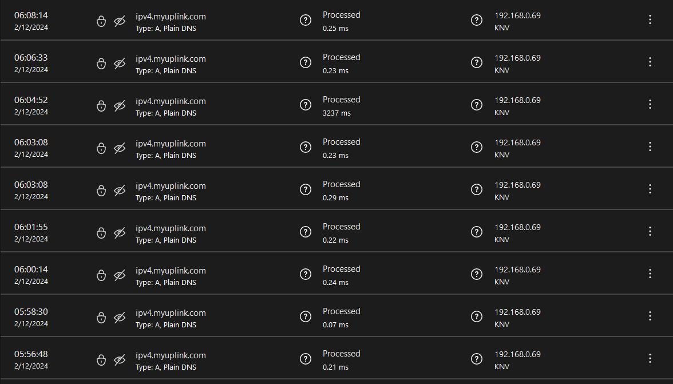Click the crossed-eye icon in the 06:06:33 row
673x384 pixels.
(x=120, y=64)
